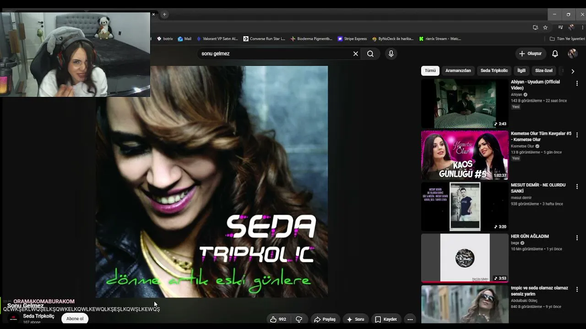This screenshot has height=329, width=586.
Task: Open options for tropic ve seda video
Action: point(577,289)
